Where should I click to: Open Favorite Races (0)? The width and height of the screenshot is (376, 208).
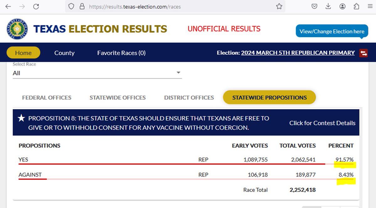pyautogui.click(x=121, y=53)
